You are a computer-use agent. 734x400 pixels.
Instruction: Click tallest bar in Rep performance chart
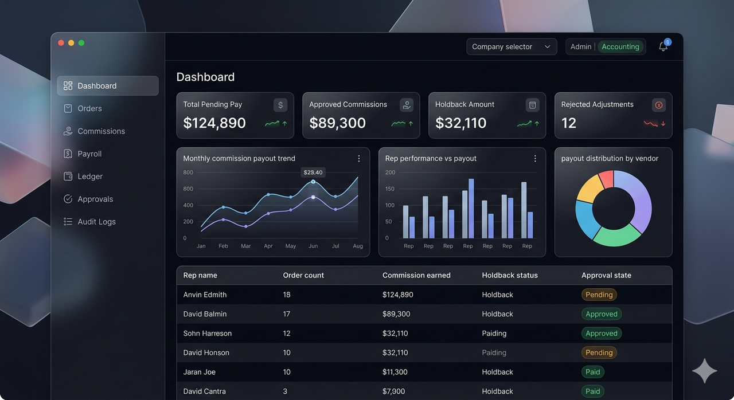click(471, 209)
